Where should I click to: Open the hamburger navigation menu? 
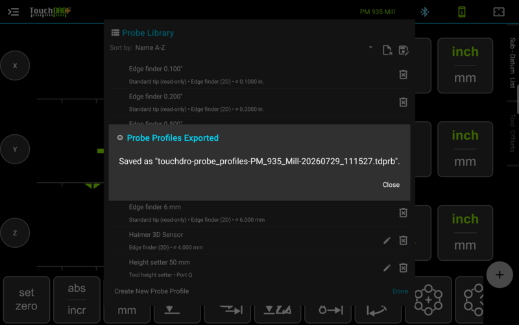(x=13, y=12)
